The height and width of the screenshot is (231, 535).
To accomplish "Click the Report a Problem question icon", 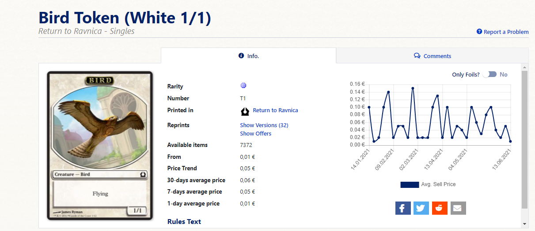I will 479,32.
